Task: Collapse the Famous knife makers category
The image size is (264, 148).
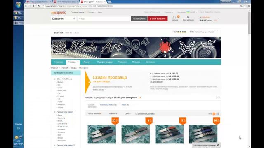Action: tap(54, 112)
